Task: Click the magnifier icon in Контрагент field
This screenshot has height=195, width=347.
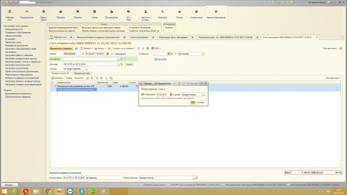Action: [x=121, y=59]
